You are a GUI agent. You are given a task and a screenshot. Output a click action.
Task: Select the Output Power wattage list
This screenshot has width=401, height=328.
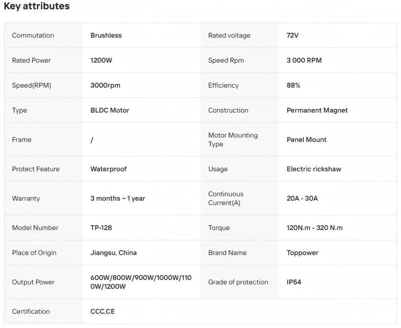141,282
